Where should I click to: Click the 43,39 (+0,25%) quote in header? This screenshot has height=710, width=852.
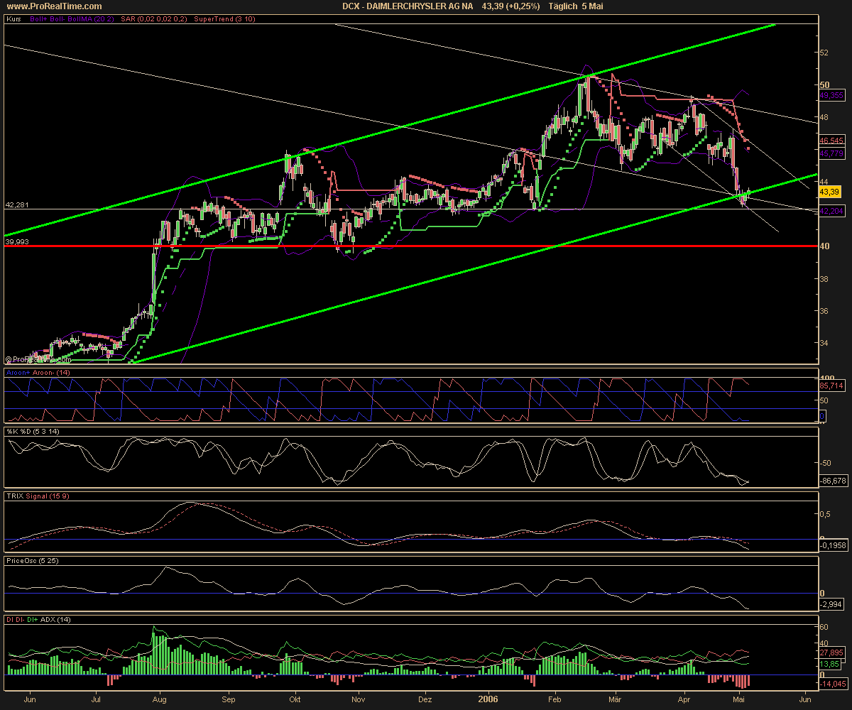click(510, 6)
